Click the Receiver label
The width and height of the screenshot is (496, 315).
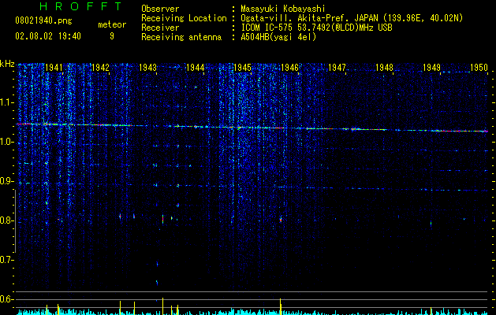pyautogui.click(x=160, y=28)
